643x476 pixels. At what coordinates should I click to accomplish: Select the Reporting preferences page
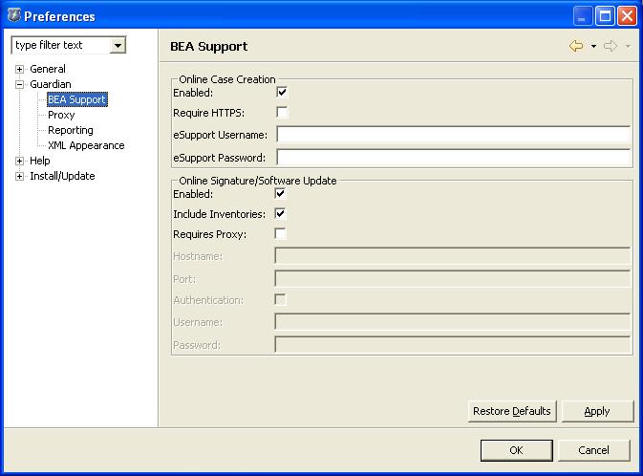point(71,130)
